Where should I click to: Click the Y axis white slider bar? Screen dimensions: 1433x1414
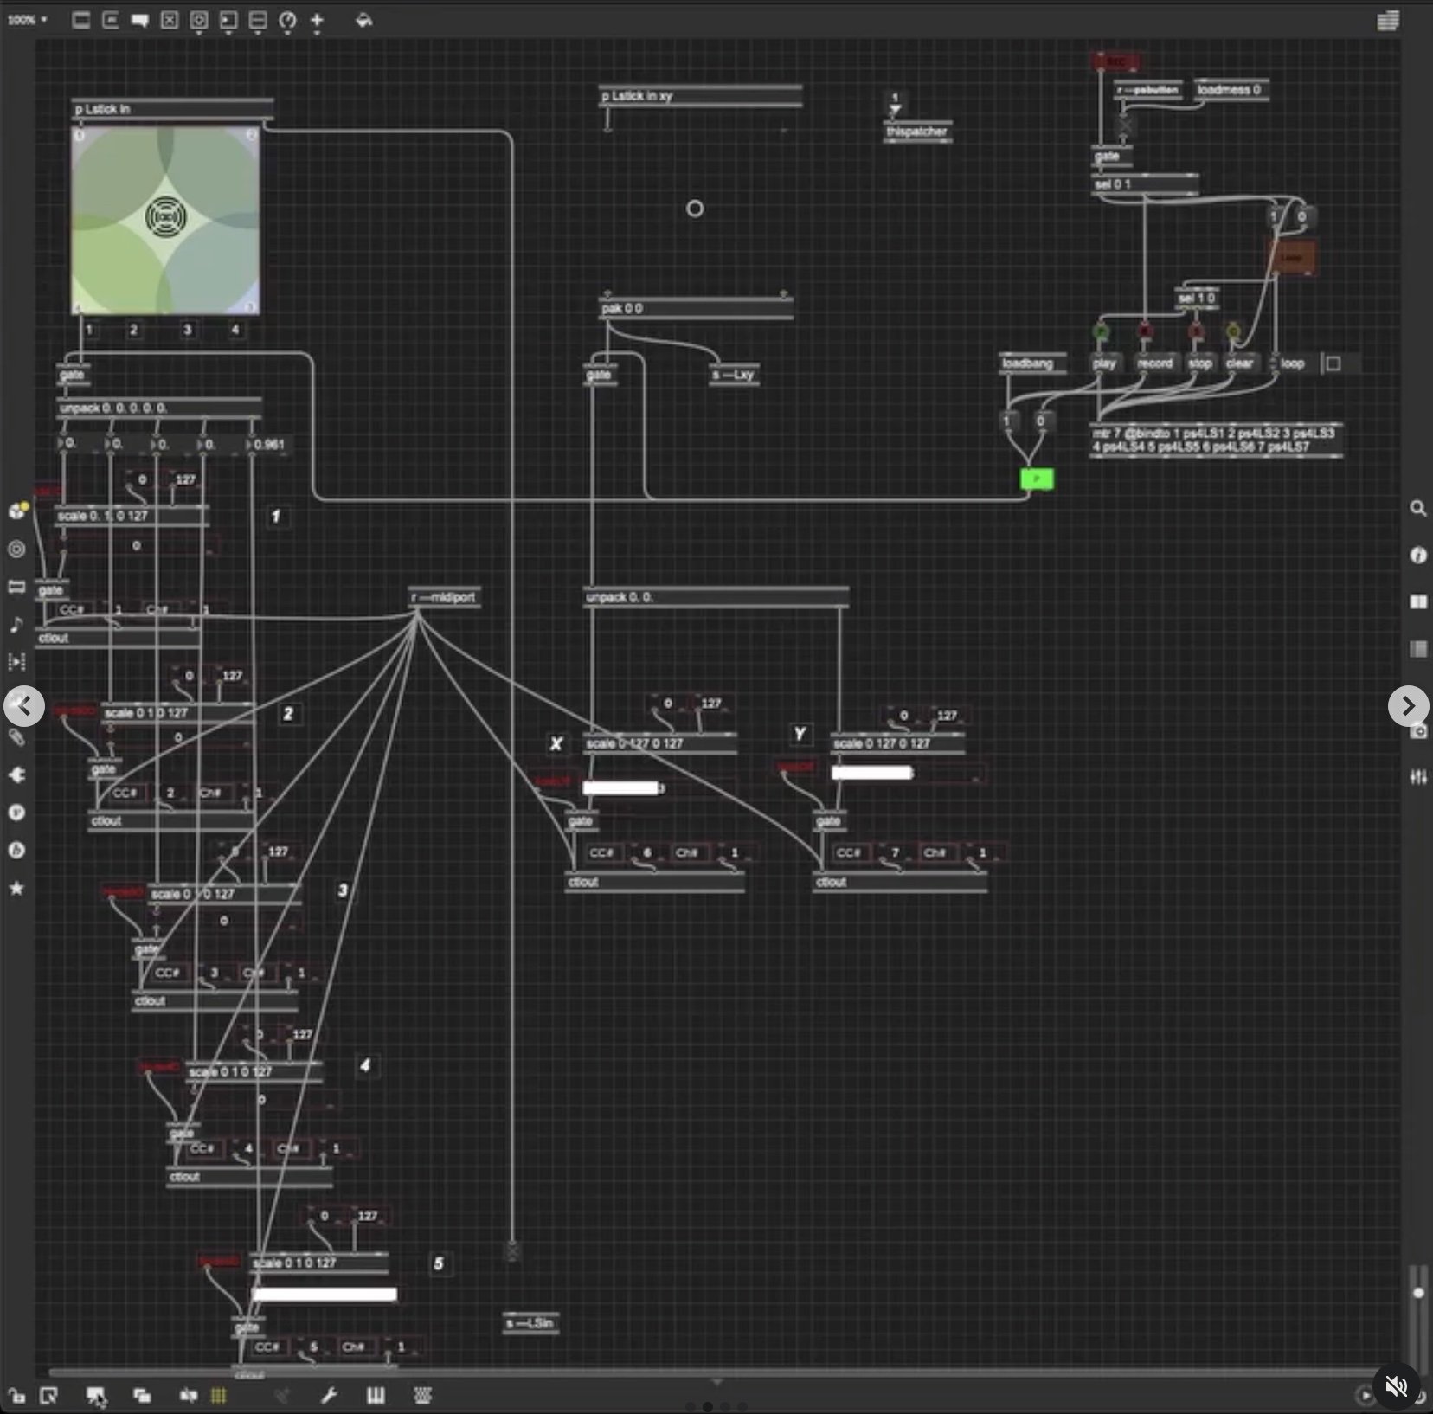(872, 773)
